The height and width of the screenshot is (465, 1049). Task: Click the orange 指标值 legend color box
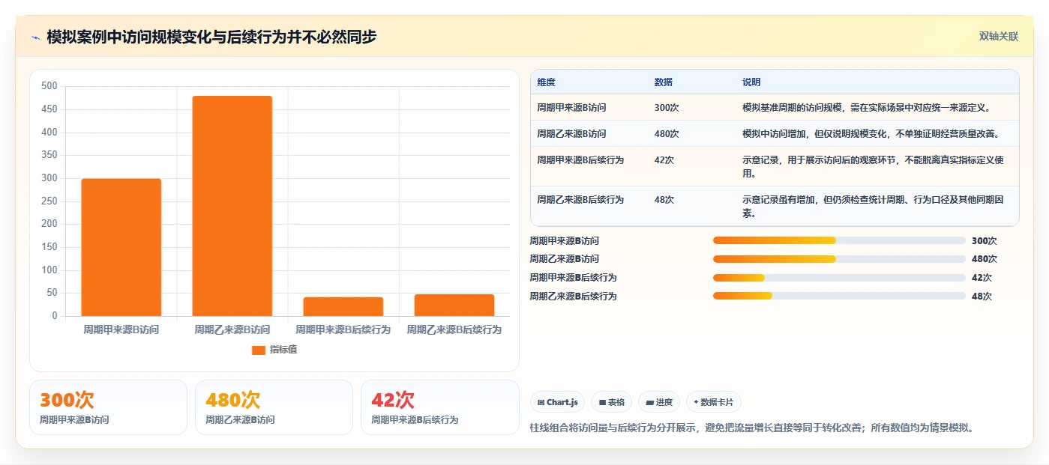click(259, 350)
